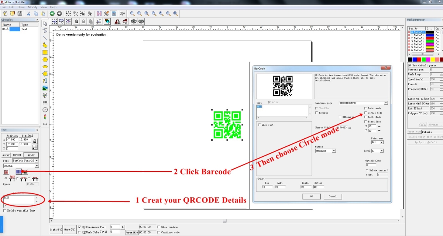Open the Draw menu

tap(21, 7)
